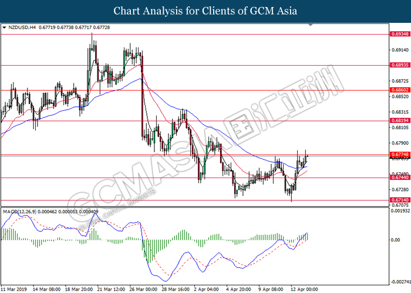Click the 0.00 MACD zero level label
411x293 pixels.
click(395, 240)
